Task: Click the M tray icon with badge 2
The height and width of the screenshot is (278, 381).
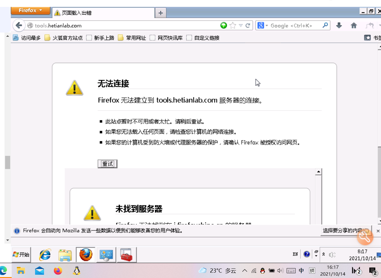Action: click(356, 271)
